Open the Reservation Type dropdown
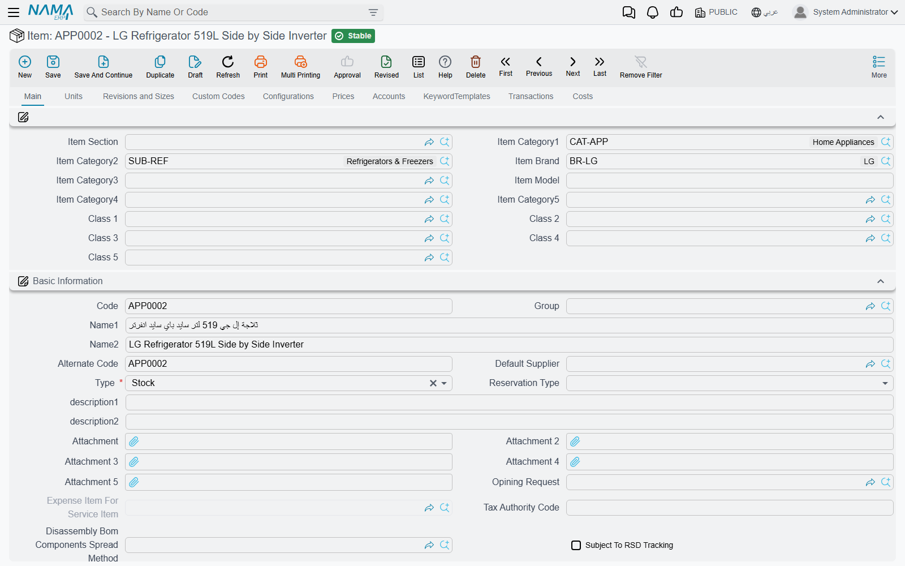 (885, 383)
